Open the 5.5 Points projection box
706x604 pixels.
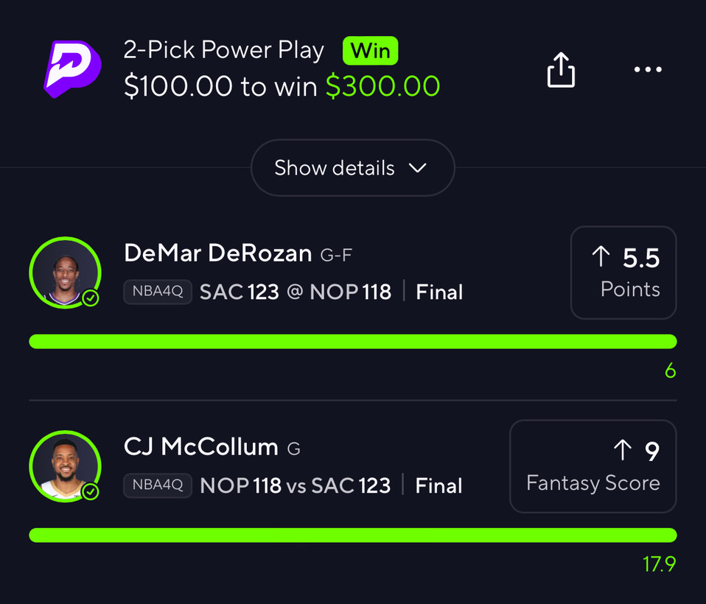[623, 273]
